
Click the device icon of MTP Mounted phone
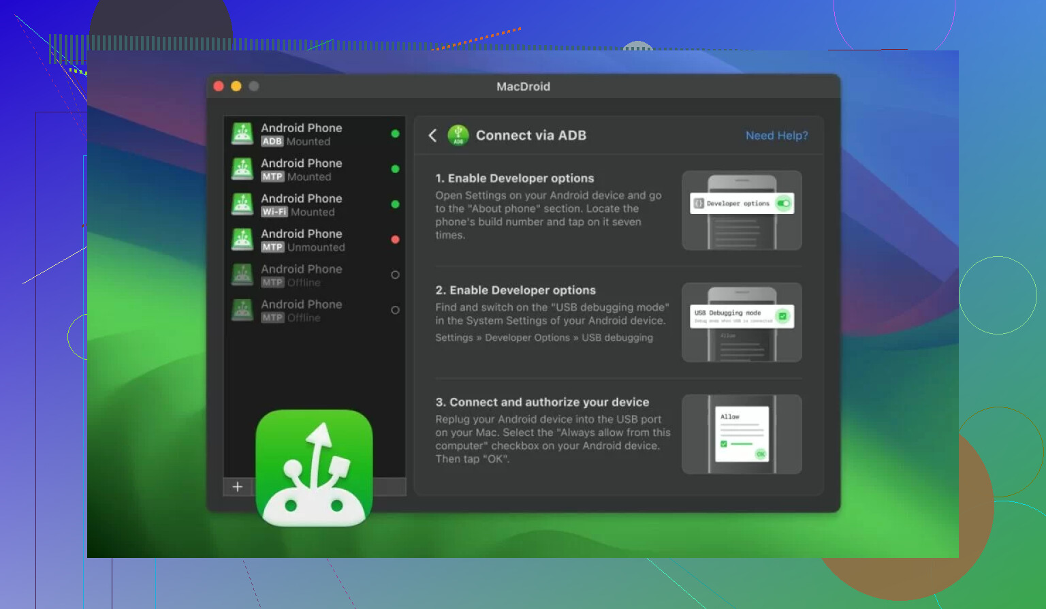pos(242,169)
